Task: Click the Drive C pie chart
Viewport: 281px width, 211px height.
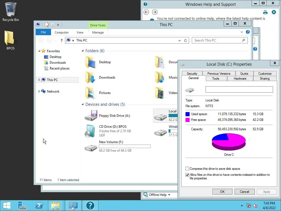Action: tap(229, 142)
